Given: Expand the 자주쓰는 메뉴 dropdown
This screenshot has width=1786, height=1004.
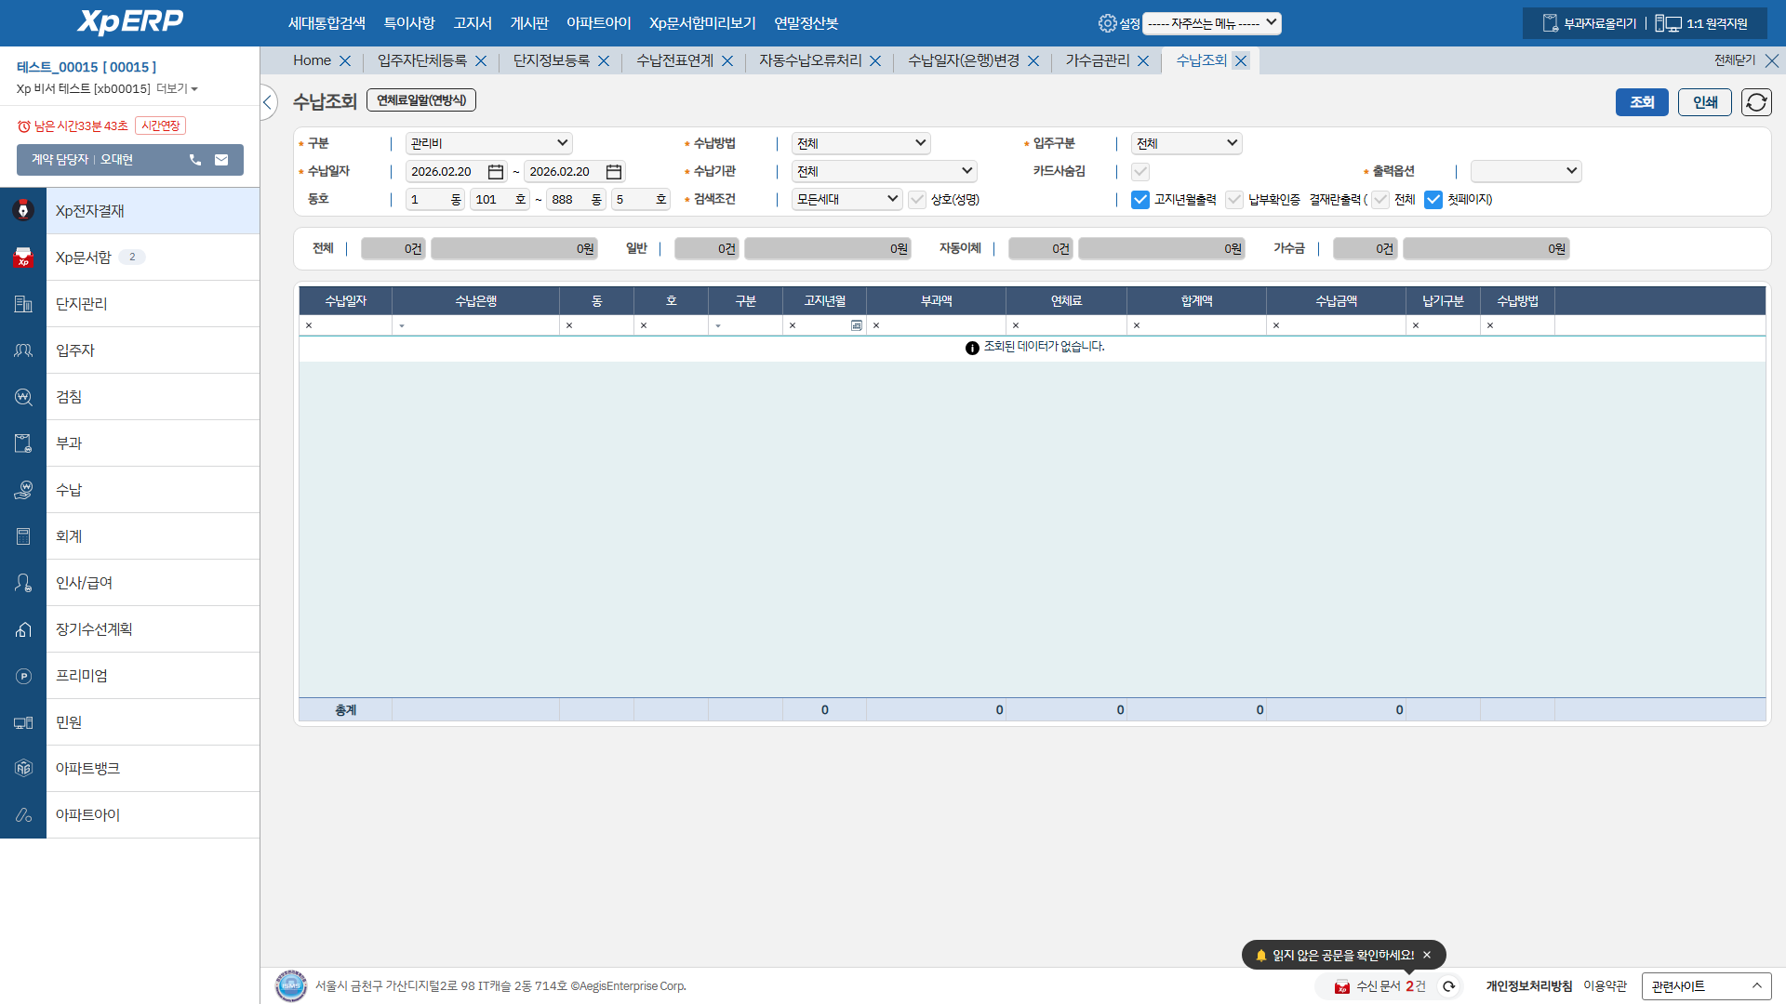Looking at the screenshot, I should click(x=1211, y=23).
